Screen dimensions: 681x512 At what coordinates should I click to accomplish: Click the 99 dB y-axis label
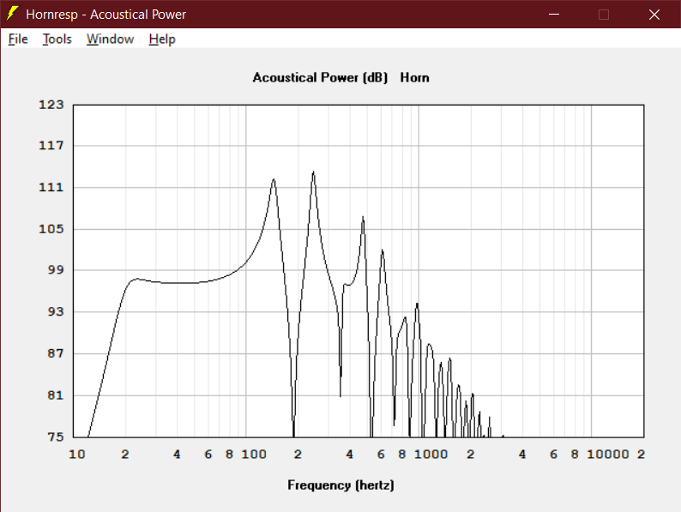click(56, 270)
